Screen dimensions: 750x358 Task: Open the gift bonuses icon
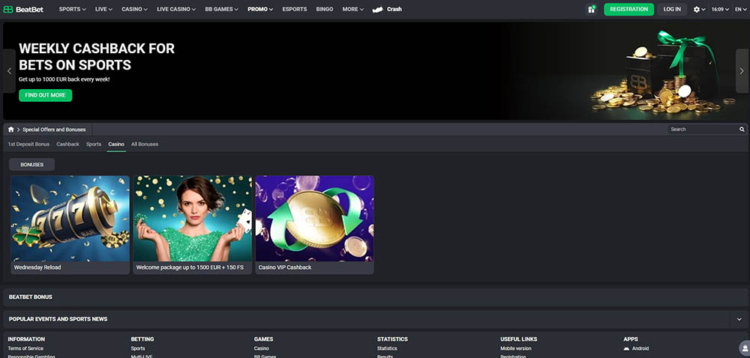[592, 9]
